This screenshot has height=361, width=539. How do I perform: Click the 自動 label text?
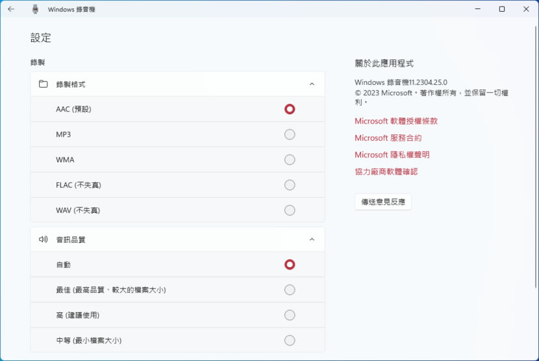point(63,264)
